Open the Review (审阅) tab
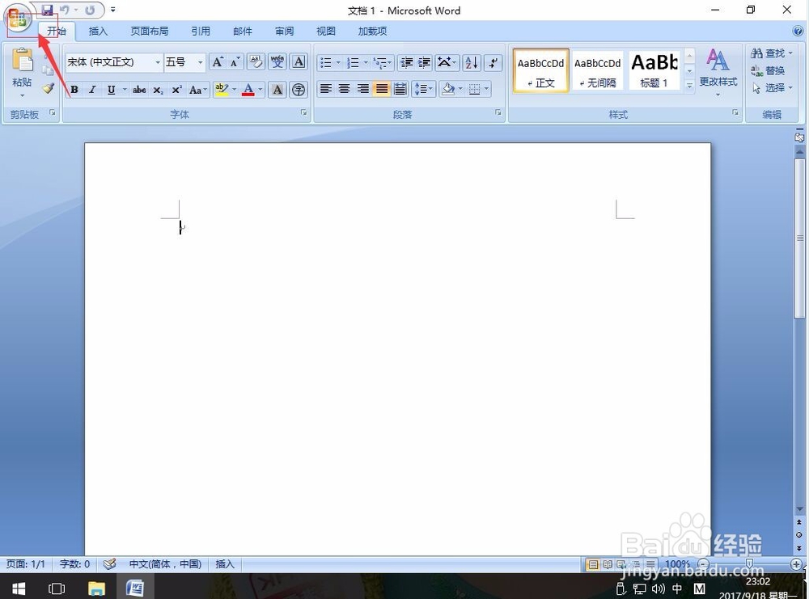 coord(284,31)
